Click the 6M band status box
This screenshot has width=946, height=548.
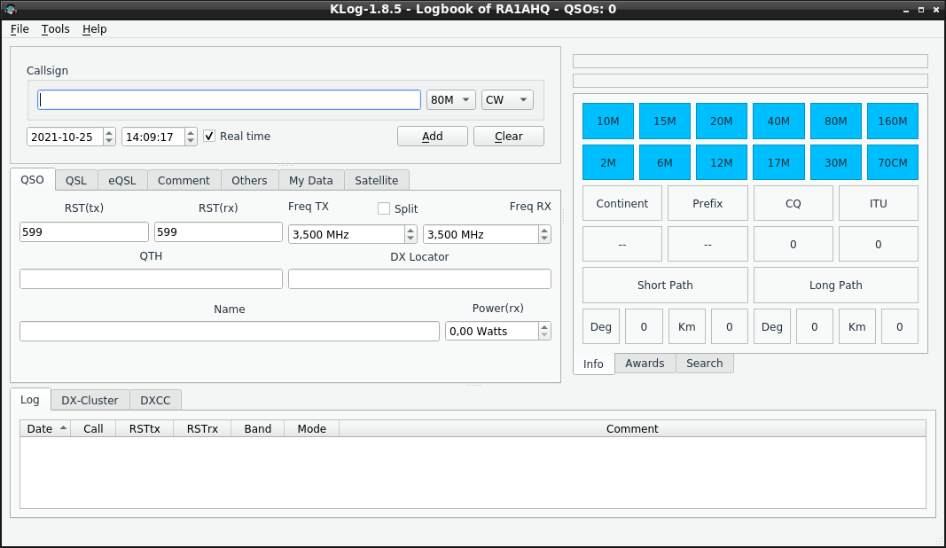tap(665, 162)
